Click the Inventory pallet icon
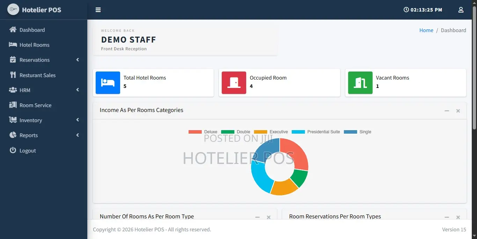Image resolution: width=477 pixels, height=239 pixels. click(x=13, y=120)
